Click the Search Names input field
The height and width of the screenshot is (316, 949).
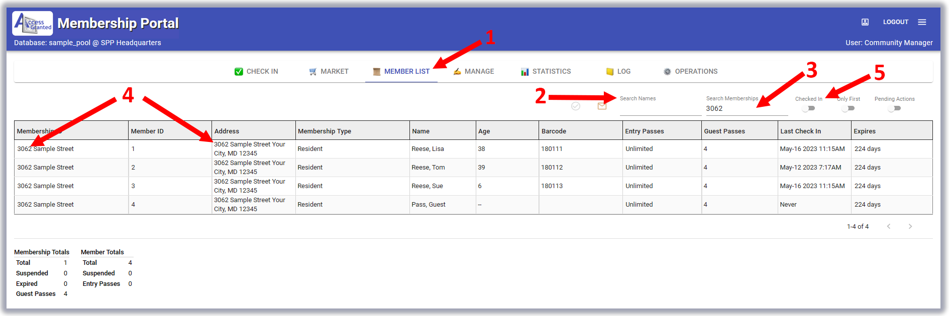pos(660,109)
